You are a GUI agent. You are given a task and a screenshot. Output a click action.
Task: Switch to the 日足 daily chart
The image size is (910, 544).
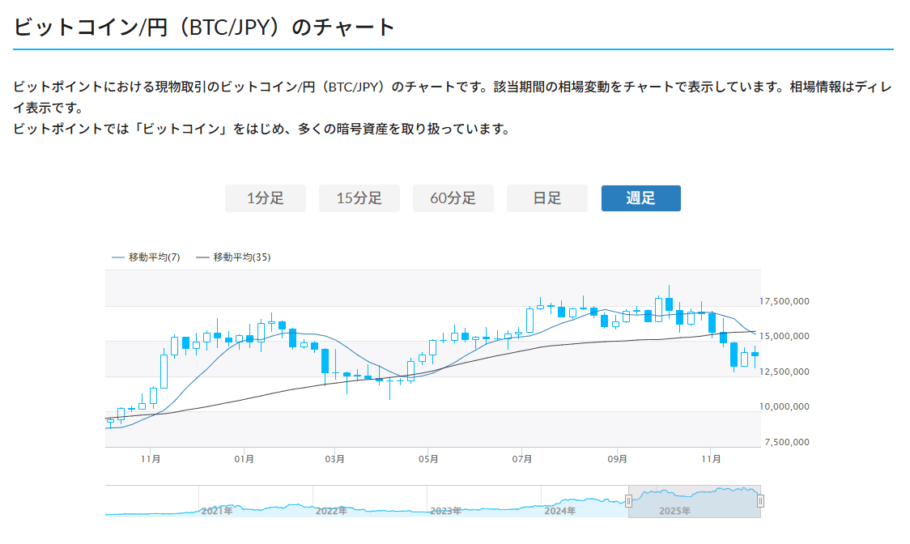(x=547, y=198)
